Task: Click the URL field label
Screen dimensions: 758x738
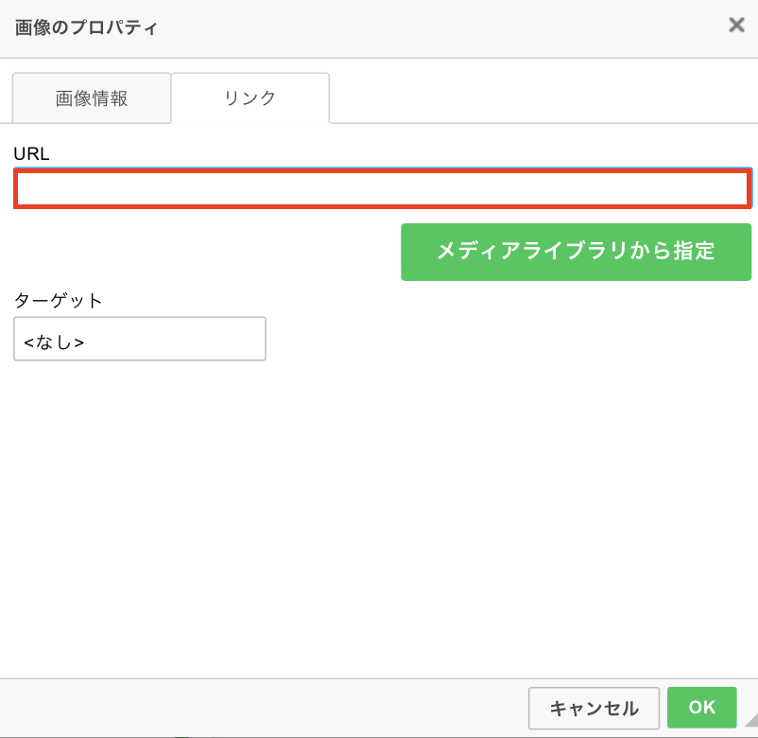Action: point(31,154)
